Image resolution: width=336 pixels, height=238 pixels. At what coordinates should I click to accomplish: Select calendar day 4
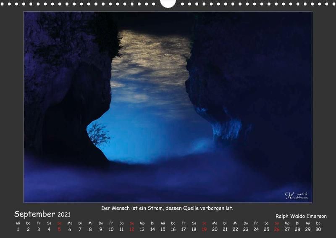[49, 229]
